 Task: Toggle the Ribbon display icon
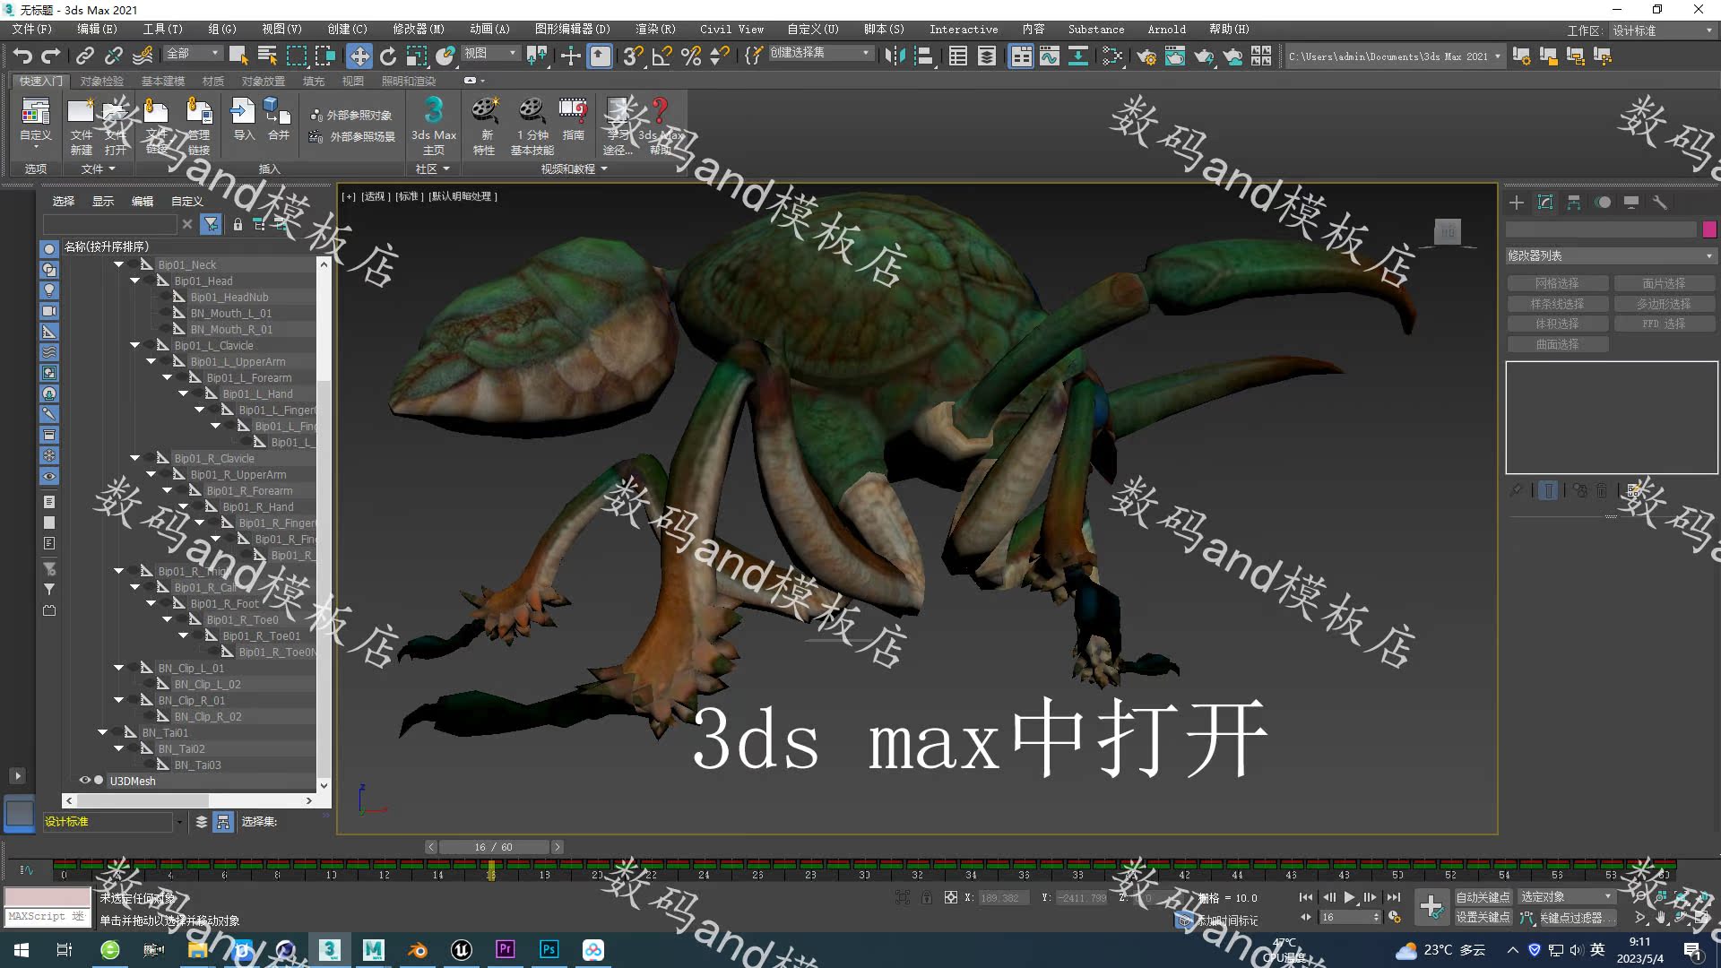tap(1021, 56)
